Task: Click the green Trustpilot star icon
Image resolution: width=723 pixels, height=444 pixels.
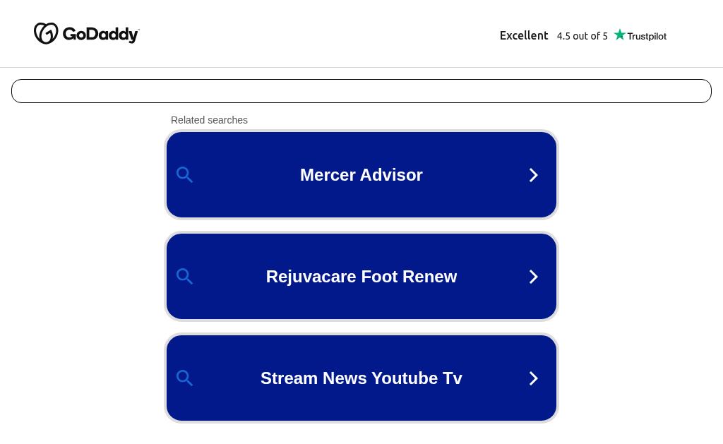Action: [x=620, y=35]
